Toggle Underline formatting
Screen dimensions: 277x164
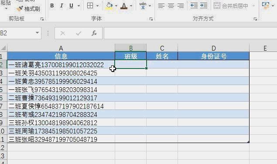[x=71, y=6]
